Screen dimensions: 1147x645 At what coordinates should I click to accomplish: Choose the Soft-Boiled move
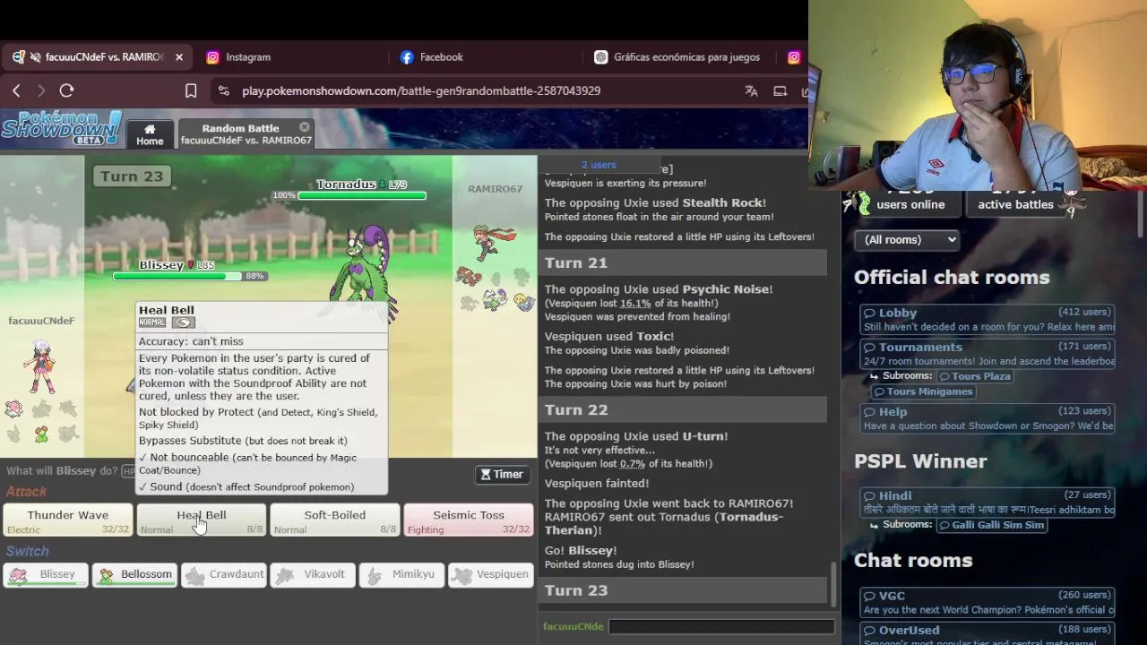(334, 520)
